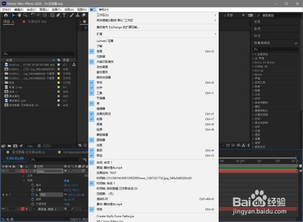Image resolution: width=303 pixels, height=222 pixels.
Task: Click 锚点 property stopwatch icon
Action: (33, 185)
